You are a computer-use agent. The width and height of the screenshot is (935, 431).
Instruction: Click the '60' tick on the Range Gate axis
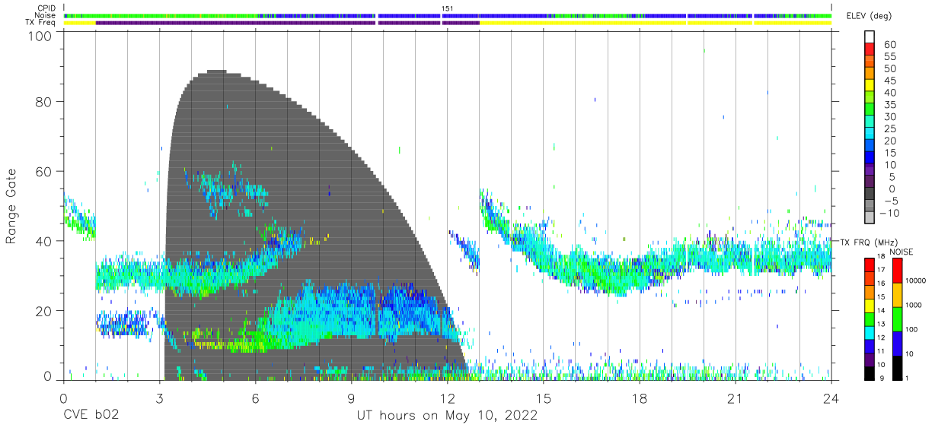tap(44, 172)
